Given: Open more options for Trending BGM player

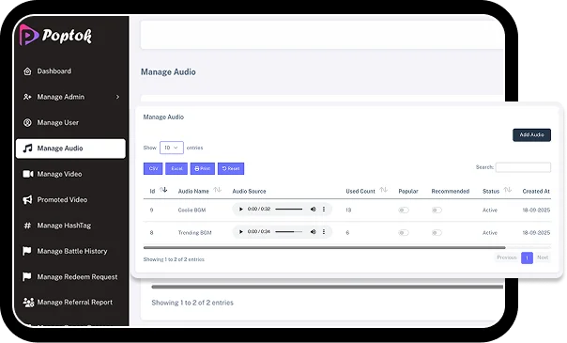Looking at the screenshot, I should 324,231.
